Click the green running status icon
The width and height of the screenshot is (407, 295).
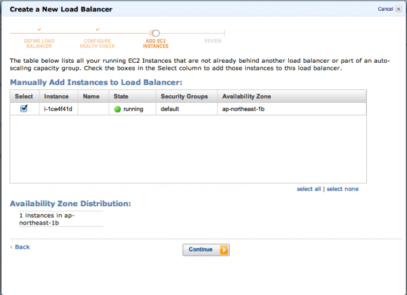(117, 109)
